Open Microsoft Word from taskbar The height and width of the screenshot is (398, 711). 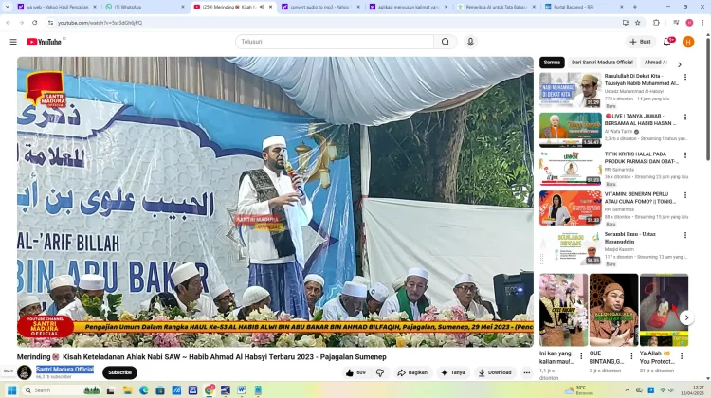241,390
